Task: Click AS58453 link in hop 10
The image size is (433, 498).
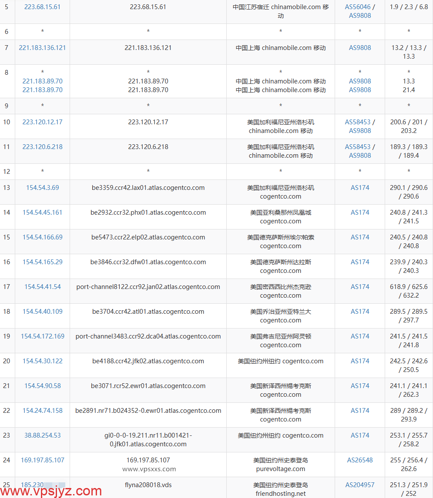Action: click(x=358, y=122)
